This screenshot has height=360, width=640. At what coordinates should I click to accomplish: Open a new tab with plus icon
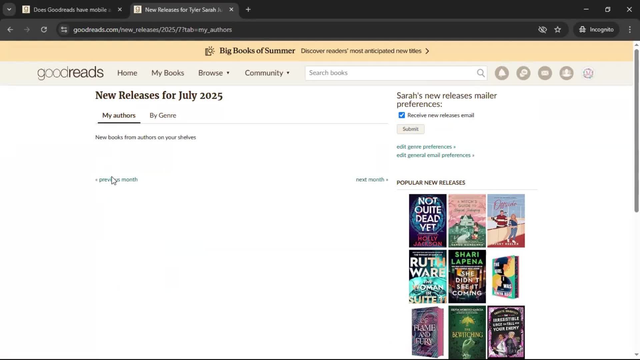point(248,10)
